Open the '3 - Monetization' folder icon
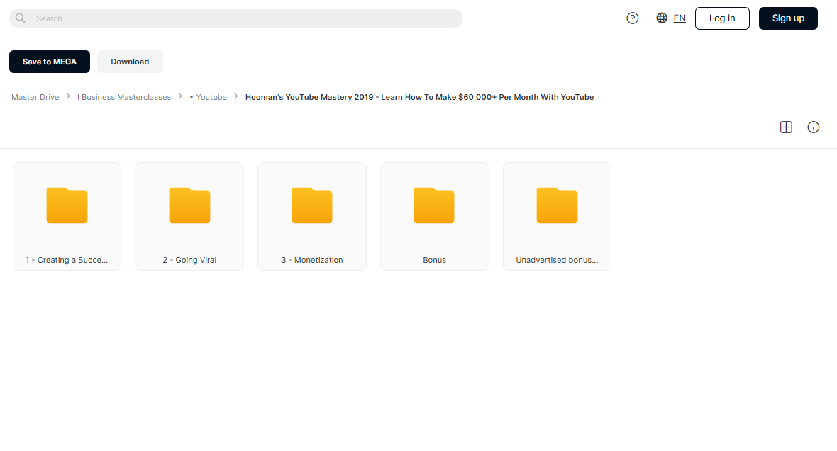The width and height of the screenshot is (837, 451). [311, 205]
